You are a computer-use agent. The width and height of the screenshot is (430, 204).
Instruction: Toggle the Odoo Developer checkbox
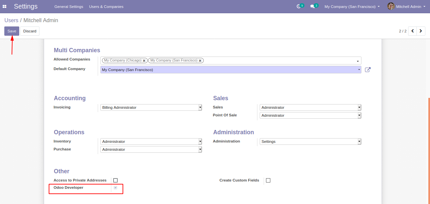[115, 187]
